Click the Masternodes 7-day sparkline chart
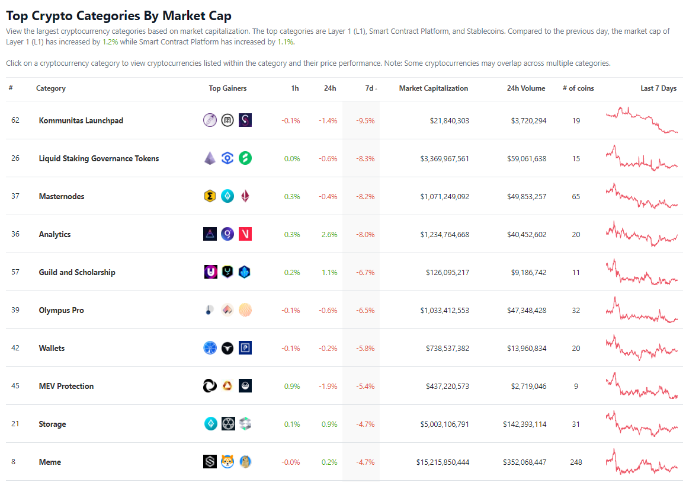 (641, 196)
